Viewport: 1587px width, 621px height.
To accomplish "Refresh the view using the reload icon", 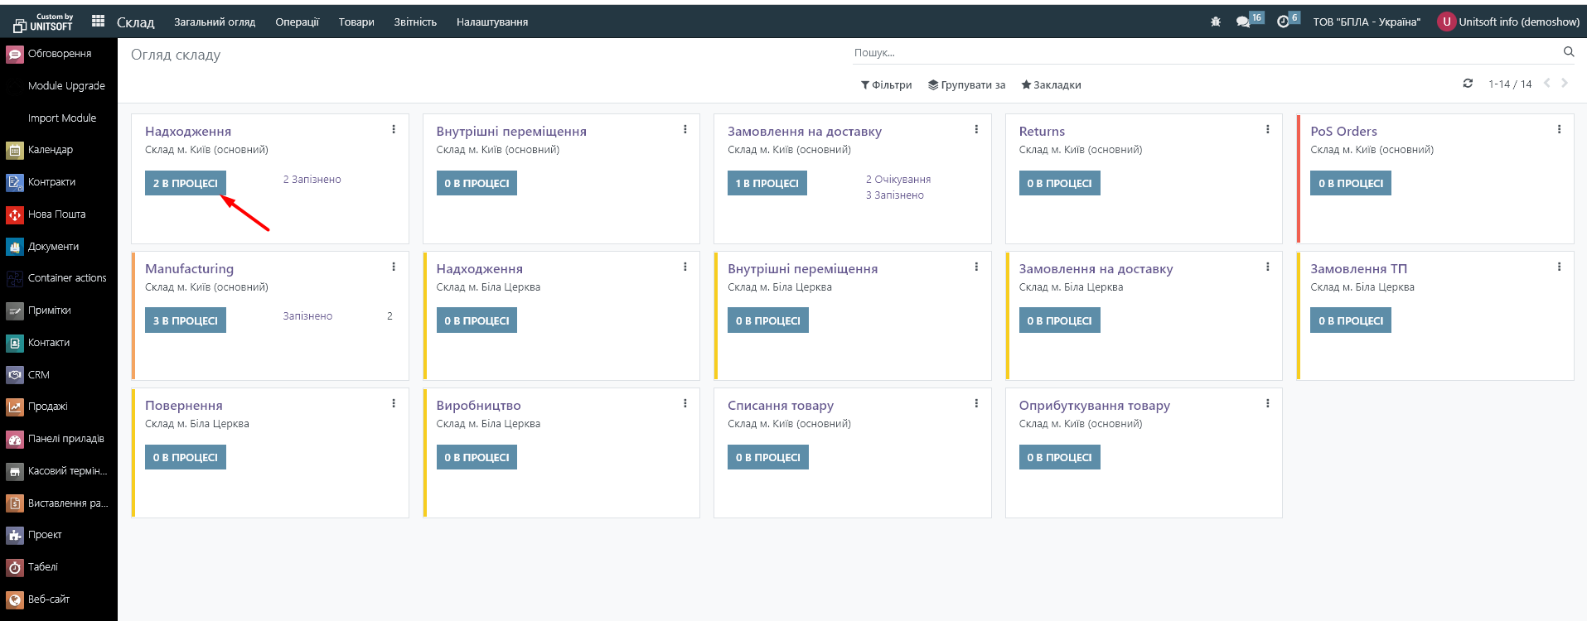I will [x=1468, y=84].
